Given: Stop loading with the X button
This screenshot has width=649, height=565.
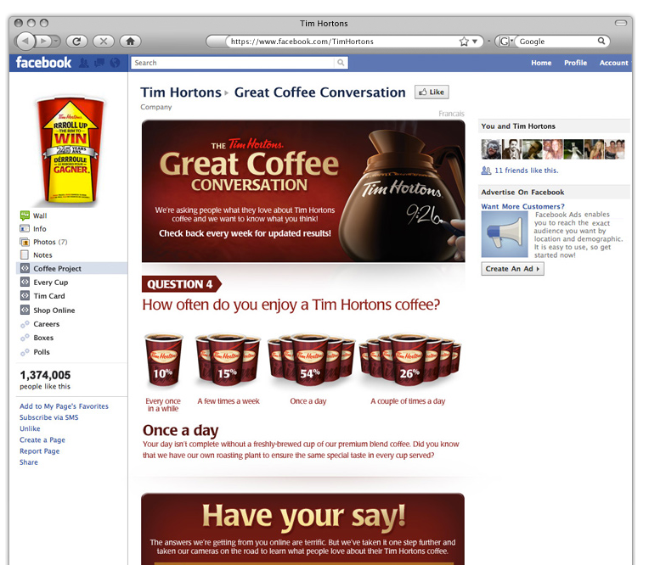Looking at the screenshot, I should (104, 42).
